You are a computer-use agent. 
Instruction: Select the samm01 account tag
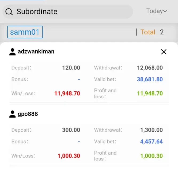(25, 32)
